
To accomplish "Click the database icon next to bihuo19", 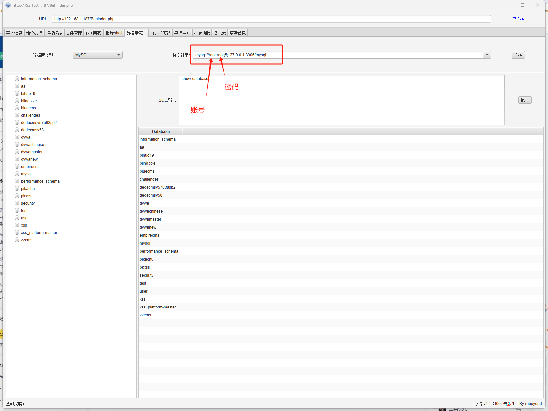I will (17, 94).
